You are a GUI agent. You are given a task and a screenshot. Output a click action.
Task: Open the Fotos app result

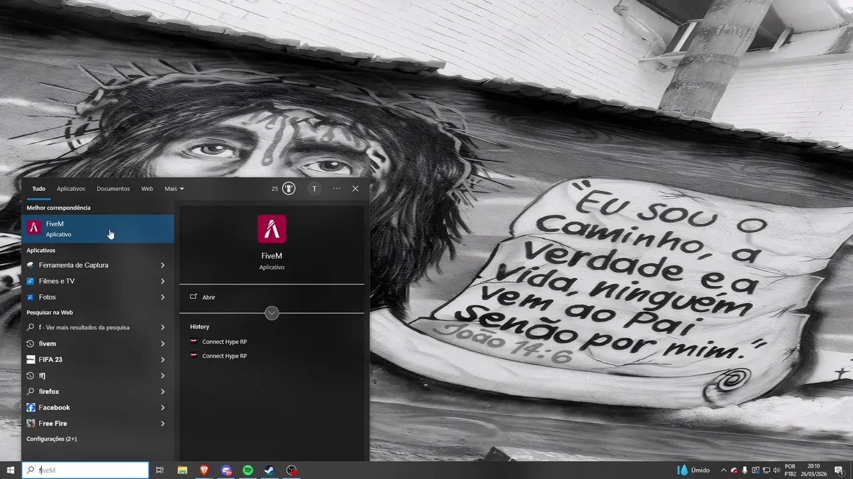pos(98,297)
